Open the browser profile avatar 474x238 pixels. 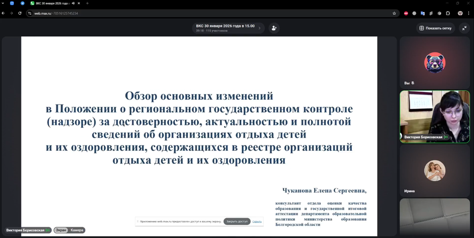(x=459, y=13)
